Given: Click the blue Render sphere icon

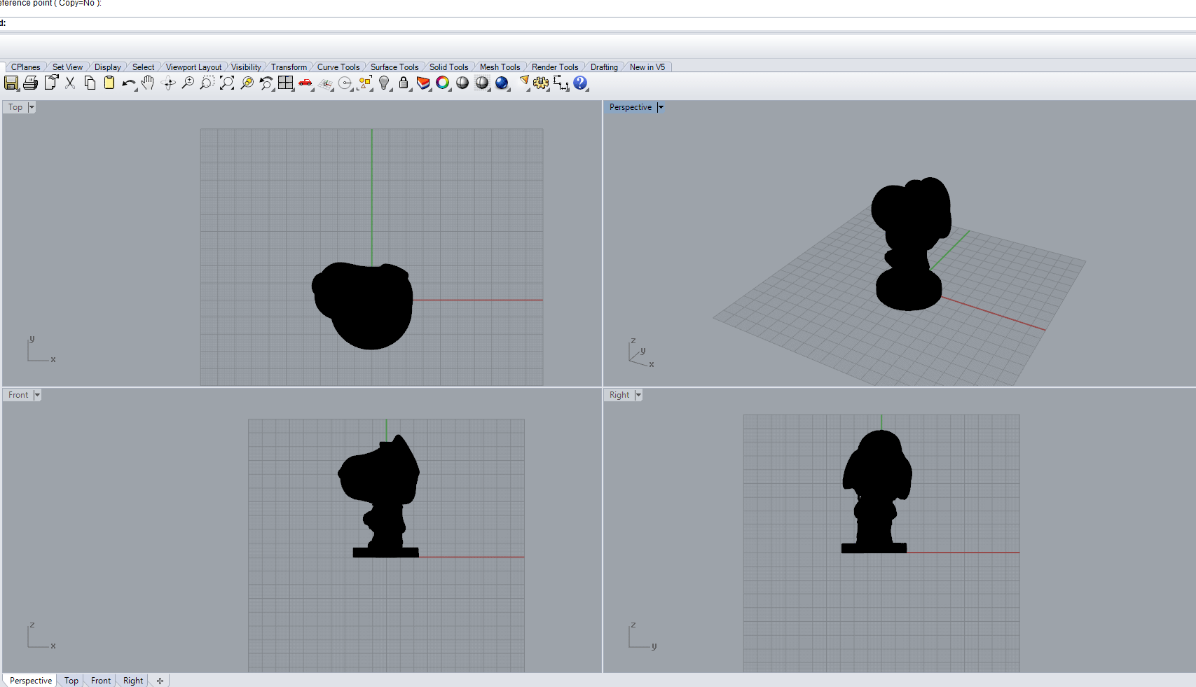Looking at the screenshot, I should click(x=502, y=83).
